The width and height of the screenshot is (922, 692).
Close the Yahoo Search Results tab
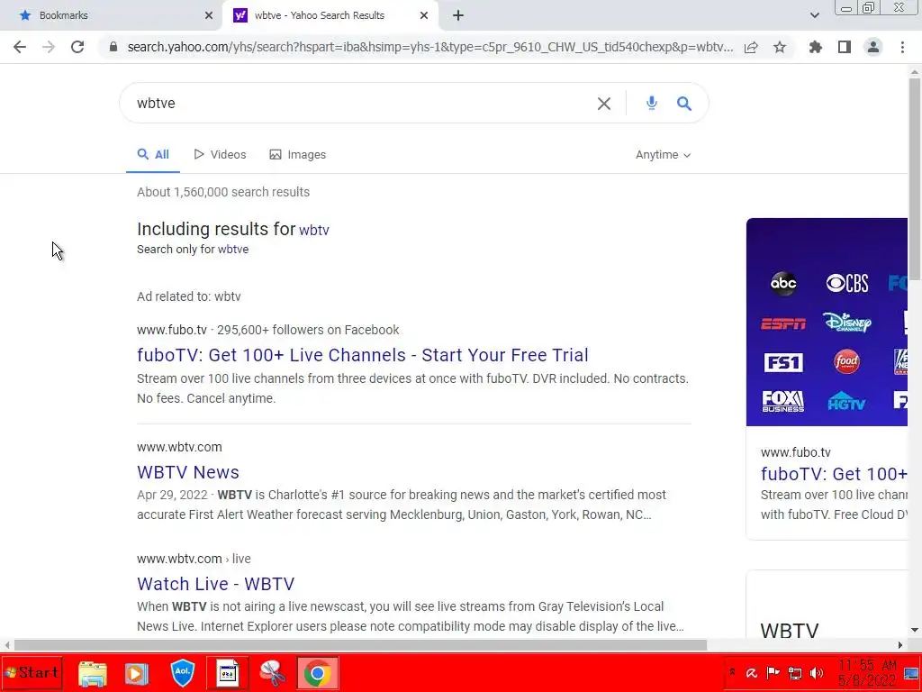424,15
